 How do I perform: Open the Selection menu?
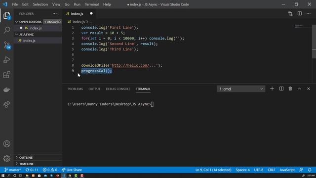[40, 4]
